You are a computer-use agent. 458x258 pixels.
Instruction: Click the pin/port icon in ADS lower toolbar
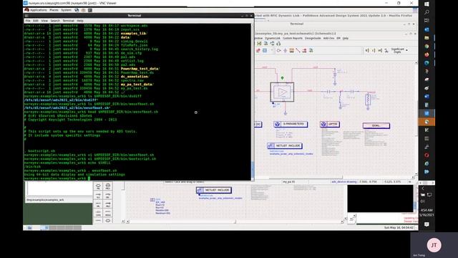coord(278,51)
